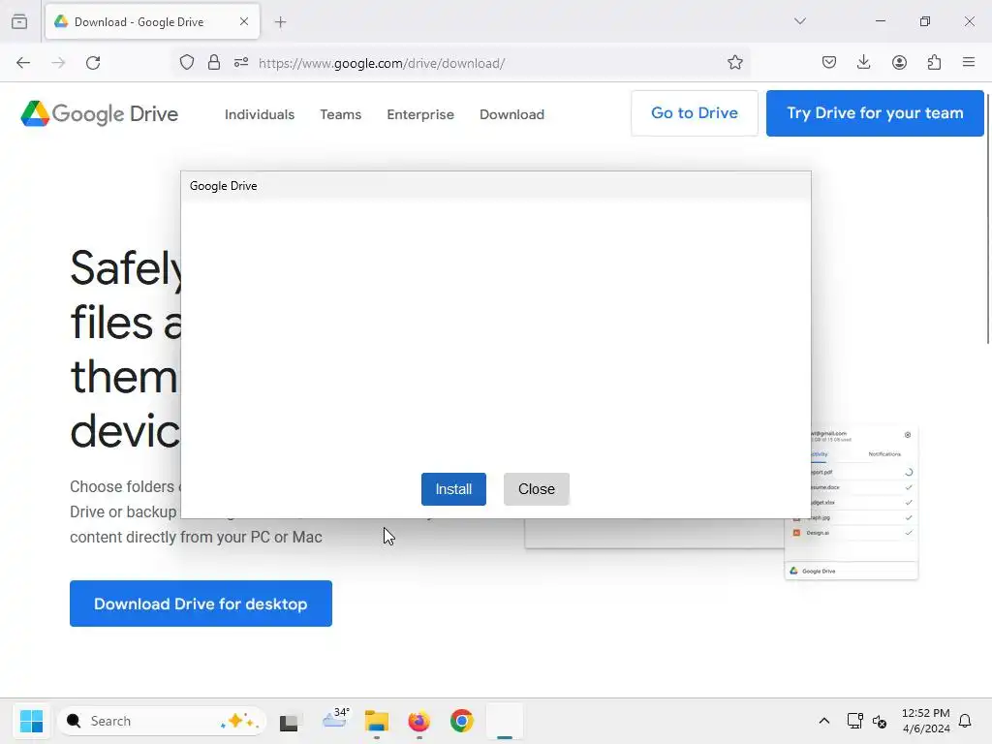The width and height of the screenshot is (992, 744).
Task: Select the Download - Google Drive tab
Action: tap(152, 21)
